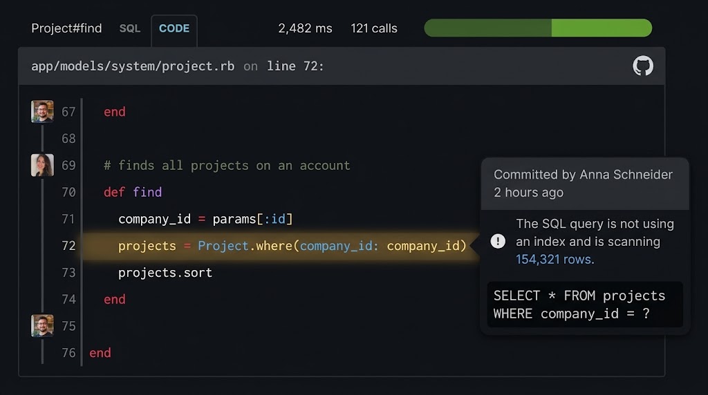
Task: Click the '2 hours ago' timestamp
Action: click(x=528, y=193)
